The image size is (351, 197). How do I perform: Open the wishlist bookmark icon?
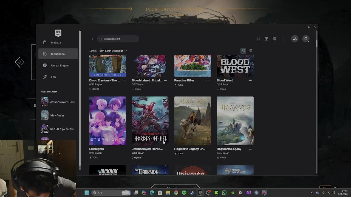coord(258,39)
